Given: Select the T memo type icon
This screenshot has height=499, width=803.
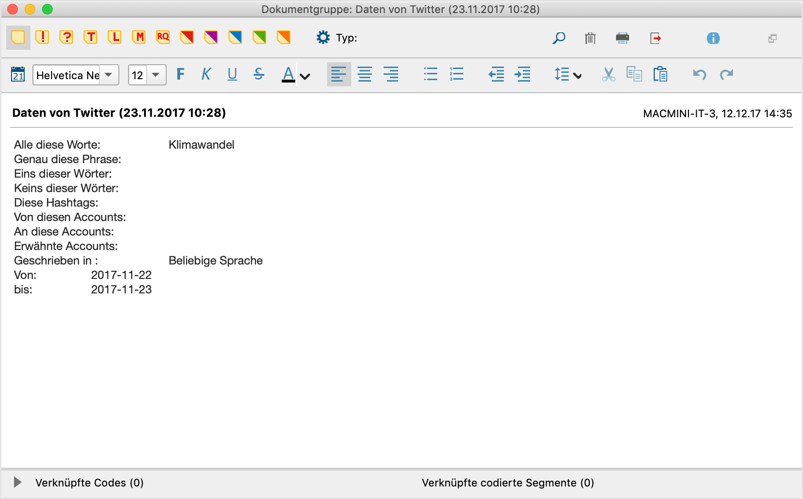Looking at the screenshot, I should tap(91, 38).
